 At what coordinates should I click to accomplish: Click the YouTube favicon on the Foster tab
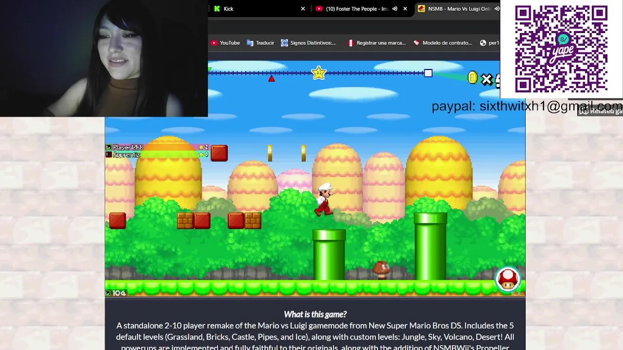point(319,9)
